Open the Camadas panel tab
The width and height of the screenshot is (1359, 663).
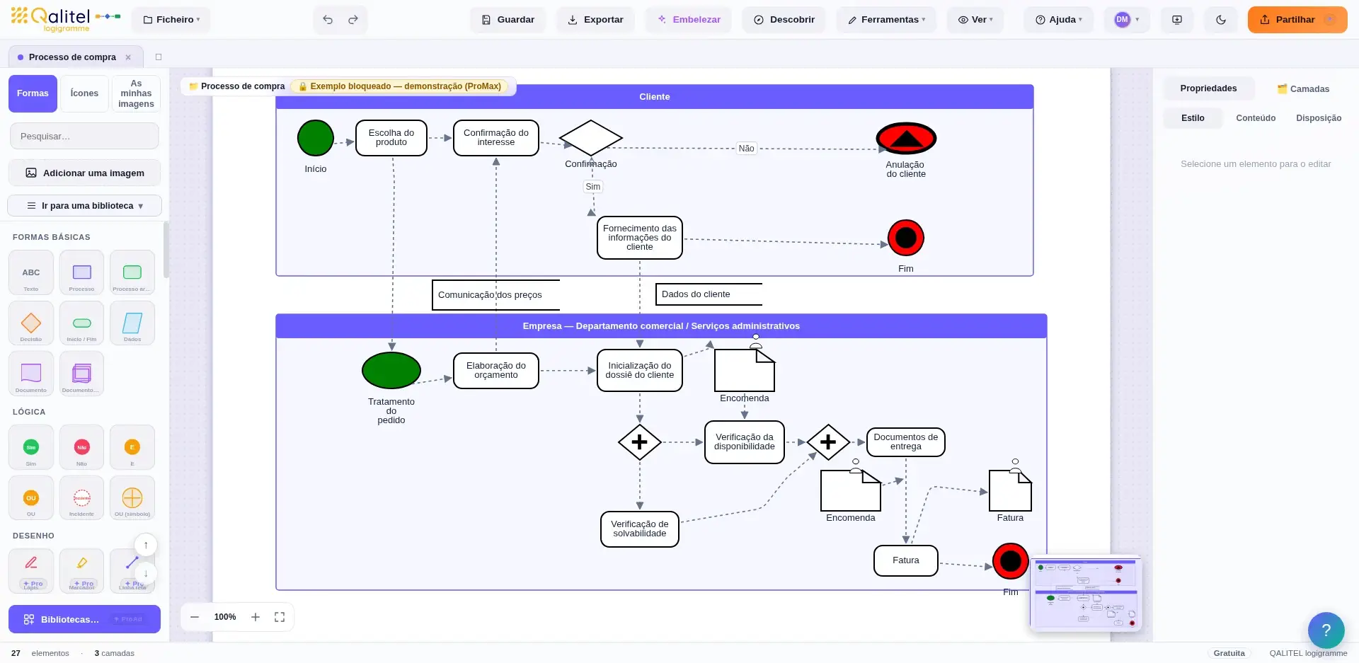[x=1303, y=89]
